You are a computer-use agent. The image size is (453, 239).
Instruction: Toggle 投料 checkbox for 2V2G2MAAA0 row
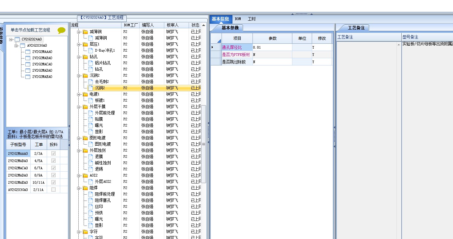click(53, 154)
